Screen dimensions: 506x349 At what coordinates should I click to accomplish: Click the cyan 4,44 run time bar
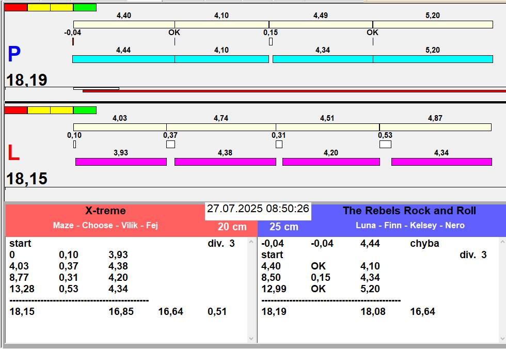123,59
